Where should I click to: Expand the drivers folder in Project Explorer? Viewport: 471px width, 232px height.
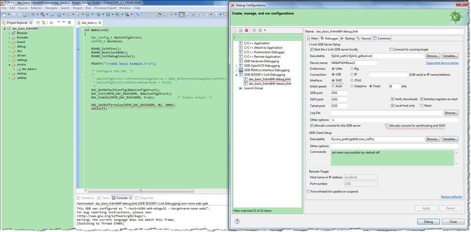(x=9, y=55)
